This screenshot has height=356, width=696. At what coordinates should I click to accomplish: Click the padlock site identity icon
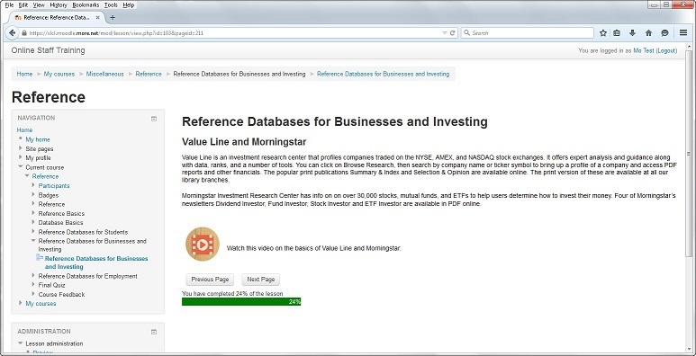(24, 33)
